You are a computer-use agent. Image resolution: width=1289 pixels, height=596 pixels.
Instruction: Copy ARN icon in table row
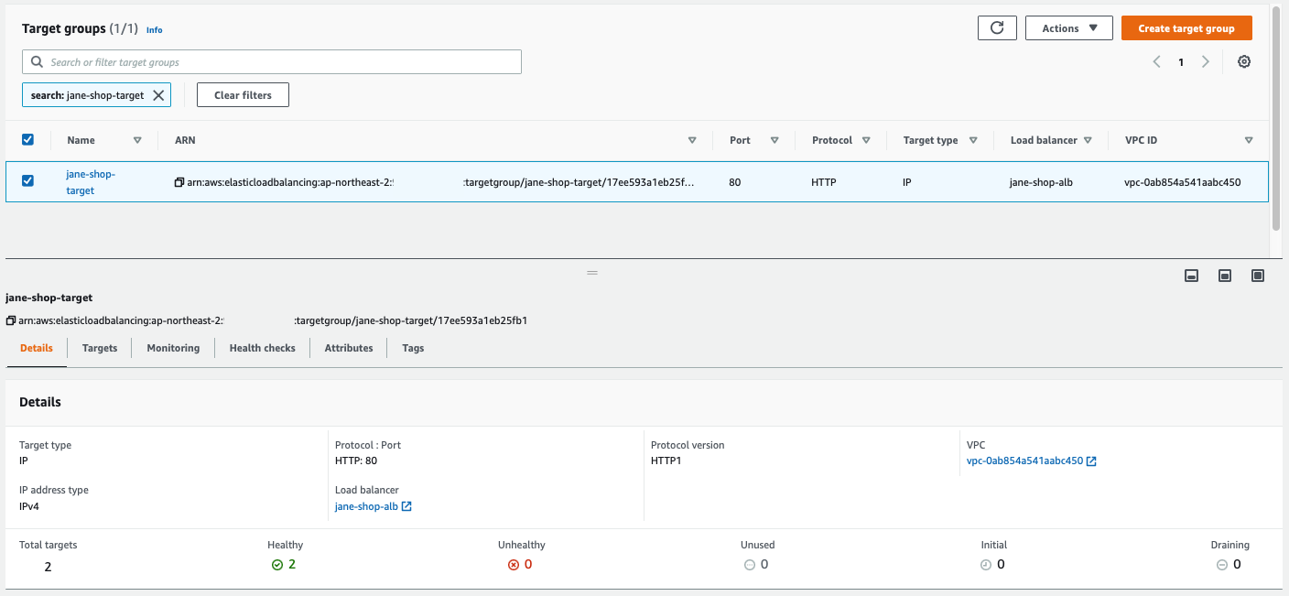(179, 182)
